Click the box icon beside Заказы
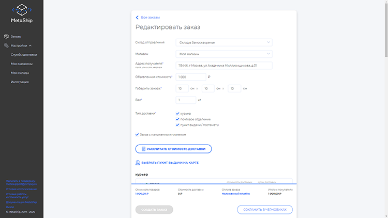 click(x=6, y=36)
